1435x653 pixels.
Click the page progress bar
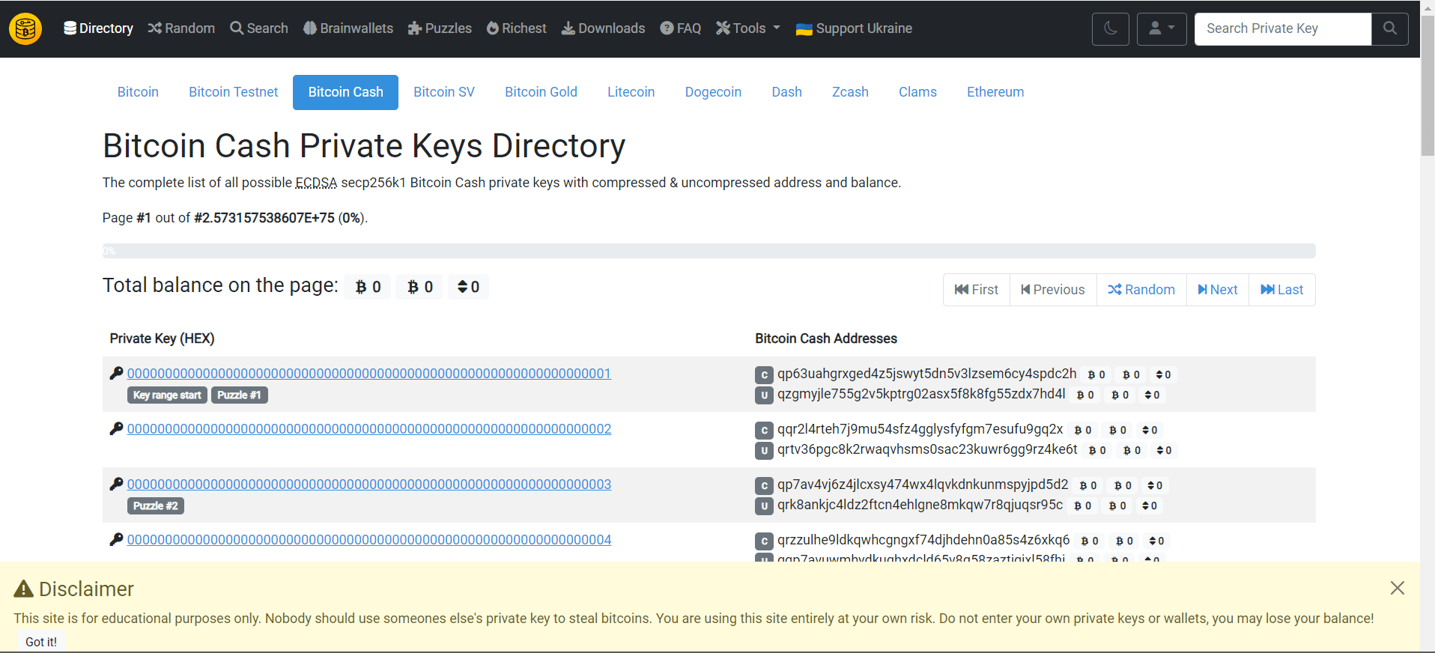tap(709, 251)
